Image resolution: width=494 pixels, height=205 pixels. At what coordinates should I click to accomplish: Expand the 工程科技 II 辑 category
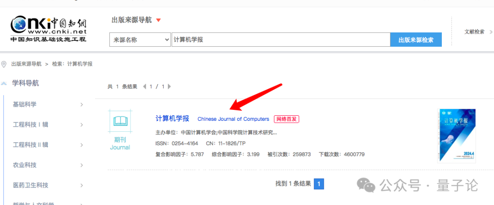point(82,145)
